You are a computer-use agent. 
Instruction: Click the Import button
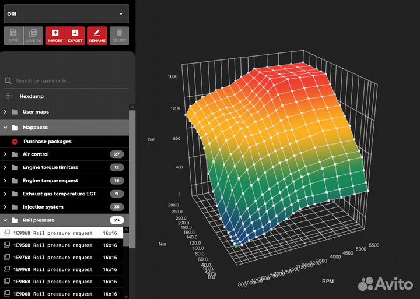pos(55,36)
